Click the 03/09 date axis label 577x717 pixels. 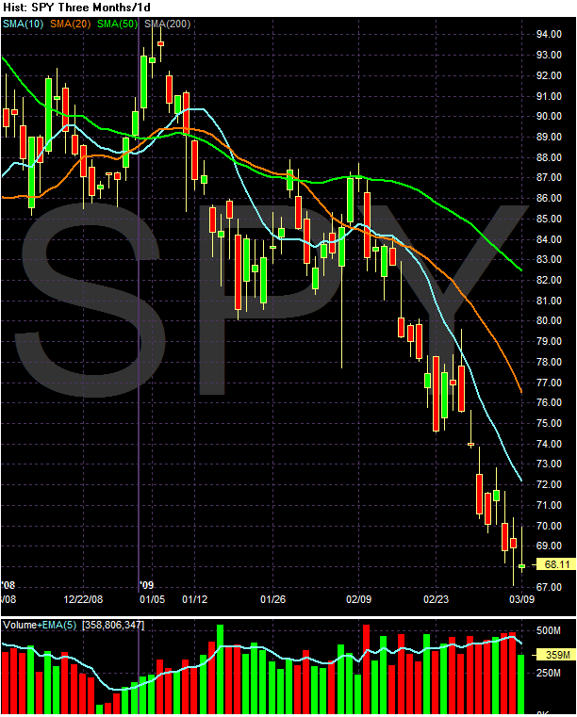pyautogui.click(x=521, y=599)
